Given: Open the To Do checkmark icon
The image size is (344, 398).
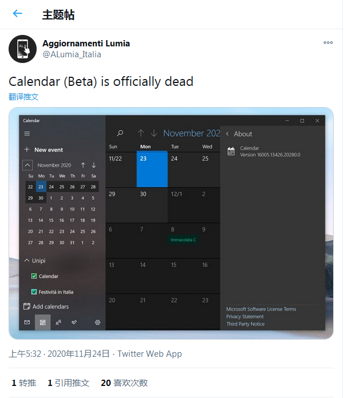Looking at the screenshot, I should click(x=74, y=322).
